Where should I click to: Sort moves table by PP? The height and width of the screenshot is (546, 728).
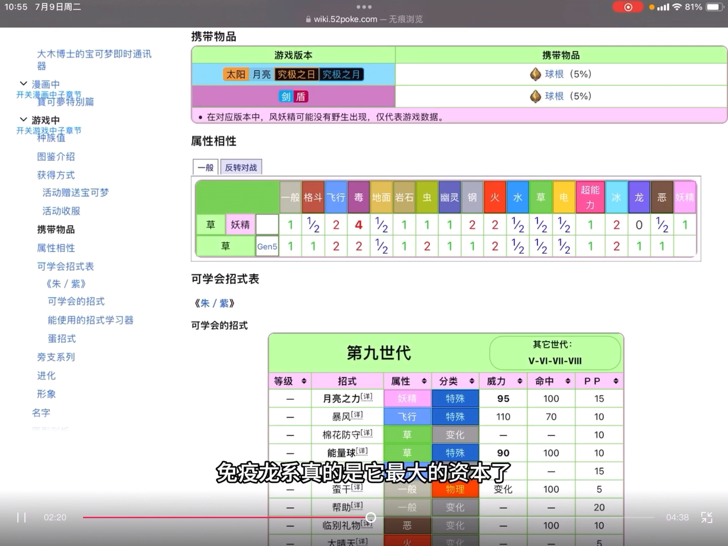click(616, 381)
